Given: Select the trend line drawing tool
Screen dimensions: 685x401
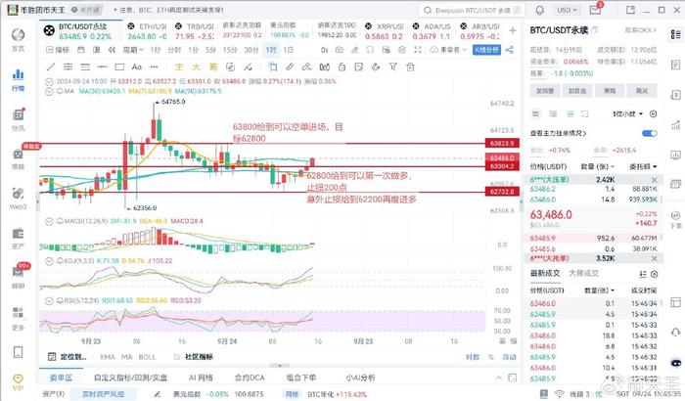Looking at the screenshot, I should click(x=51, y=67).
